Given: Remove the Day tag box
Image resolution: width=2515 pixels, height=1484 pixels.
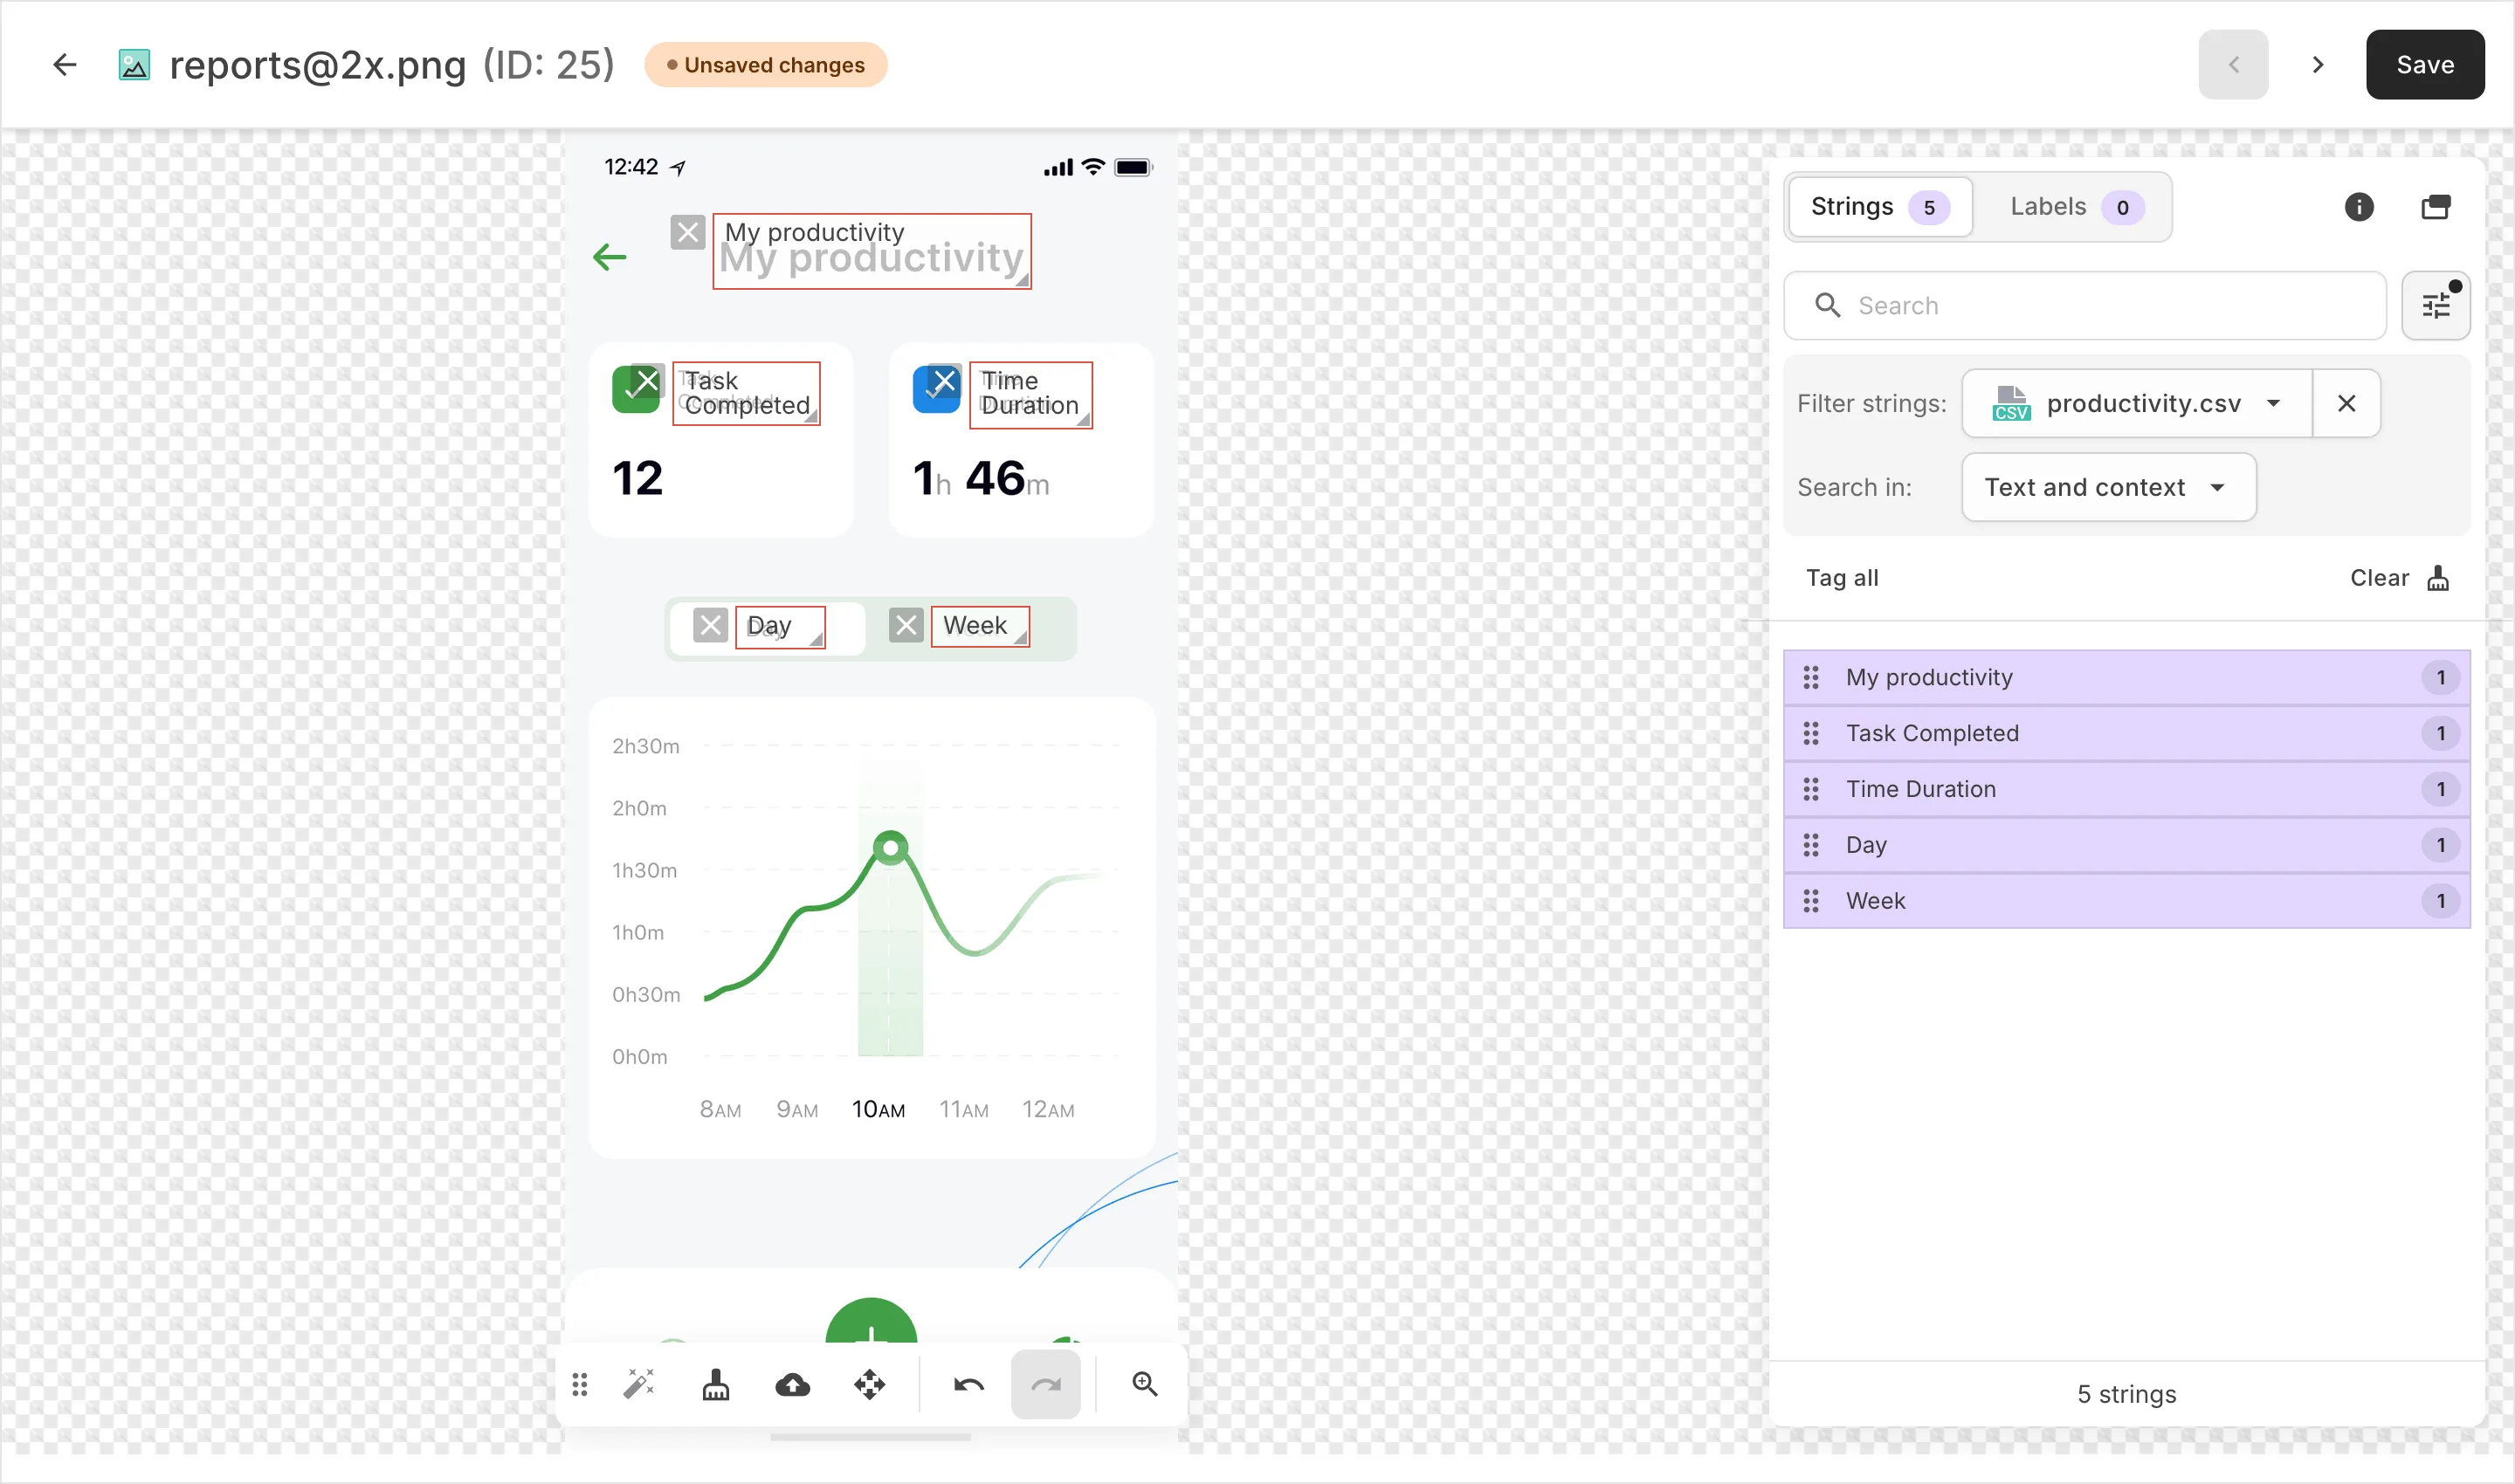Looking at the screenshot, I should [712, 626].
